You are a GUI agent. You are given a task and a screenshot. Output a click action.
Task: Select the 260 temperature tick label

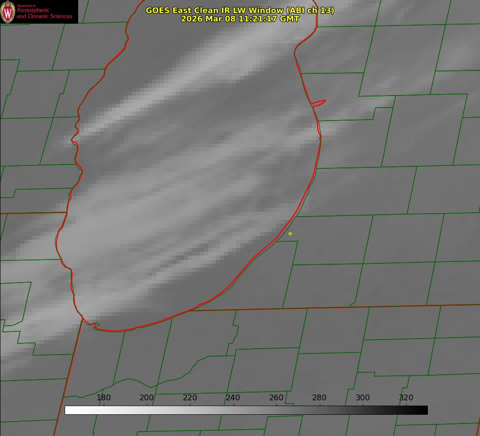(x=276, y=398)
